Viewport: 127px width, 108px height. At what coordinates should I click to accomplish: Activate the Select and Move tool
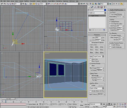pyautogui.click(x=34, y=4)
